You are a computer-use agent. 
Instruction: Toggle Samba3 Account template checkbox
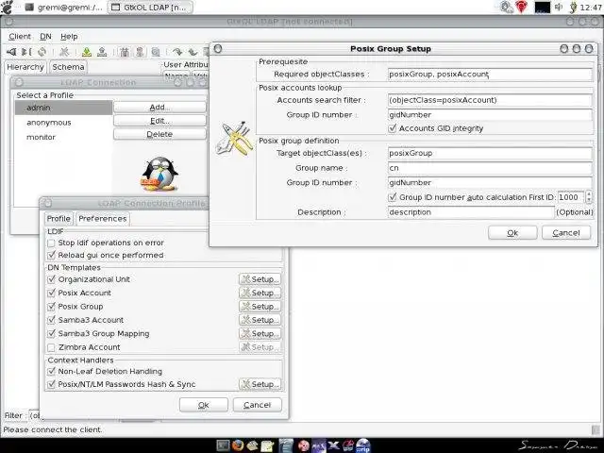click(x=51, y=320)
